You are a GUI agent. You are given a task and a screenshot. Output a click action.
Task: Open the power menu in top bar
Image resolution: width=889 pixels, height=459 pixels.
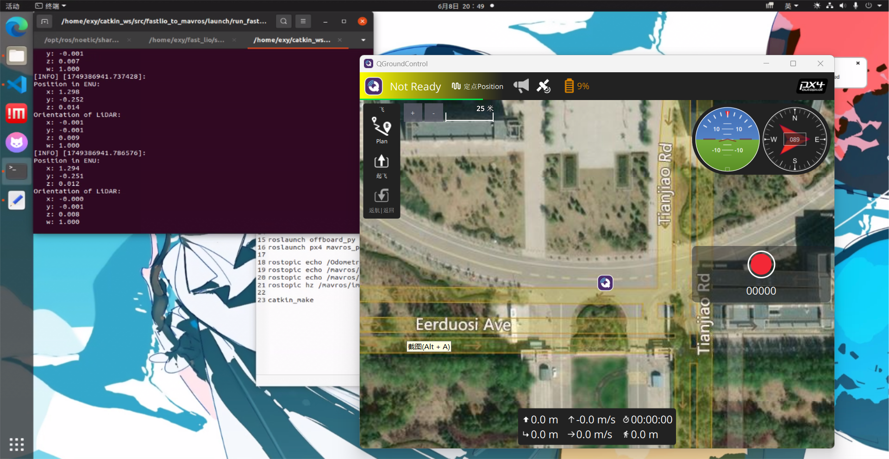tap(873, 6)
